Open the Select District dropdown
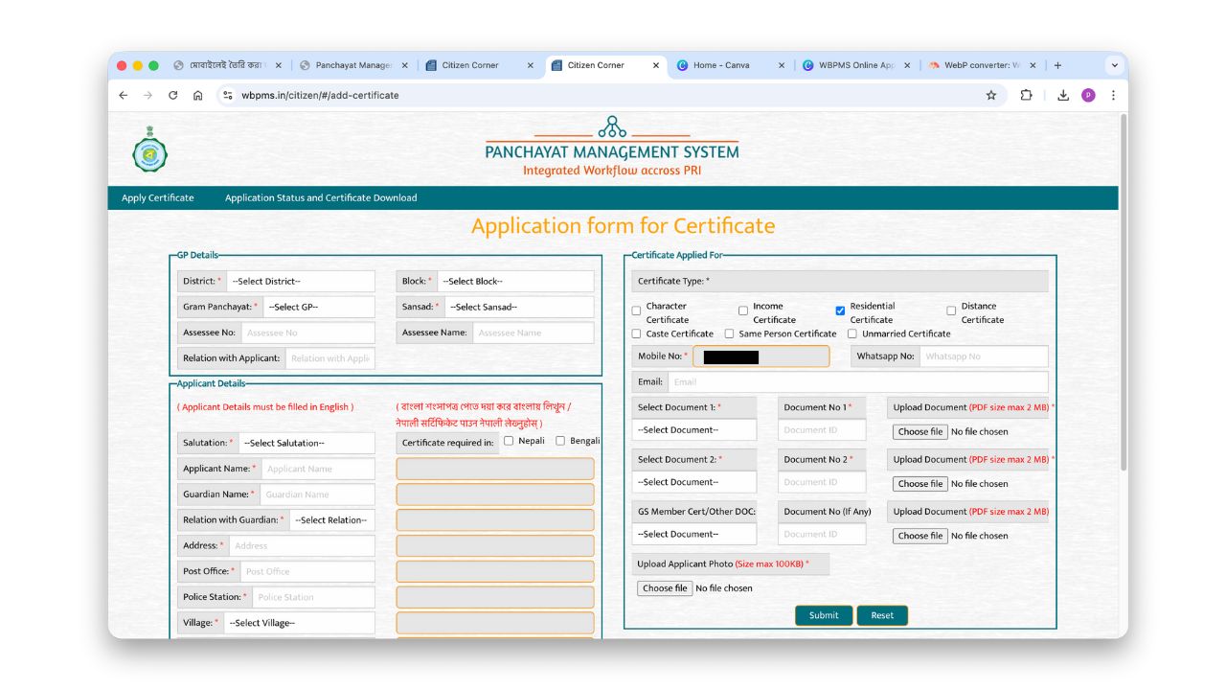Viewport: 1226px width, 690px height. tap(301, 281)
